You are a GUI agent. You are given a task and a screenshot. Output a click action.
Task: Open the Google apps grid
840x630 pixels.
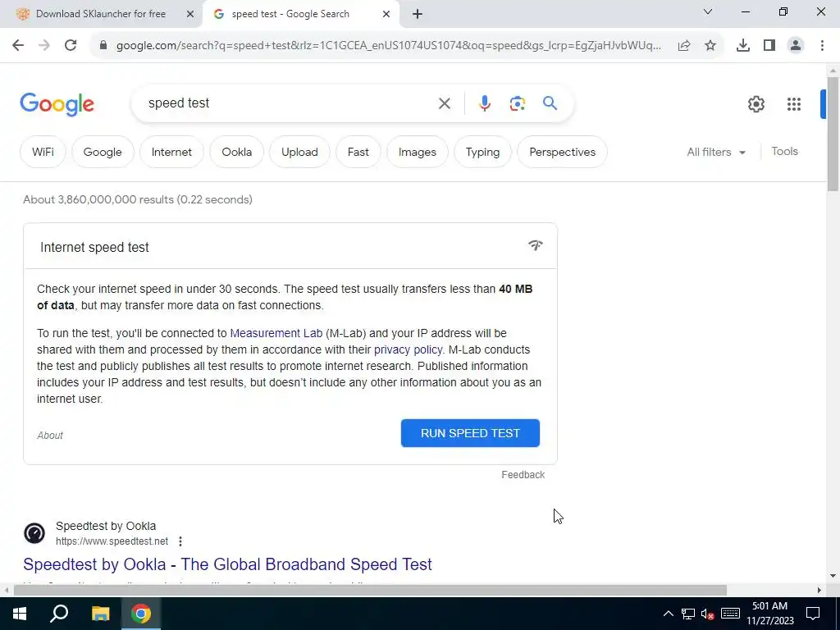(x=794, y=104)
